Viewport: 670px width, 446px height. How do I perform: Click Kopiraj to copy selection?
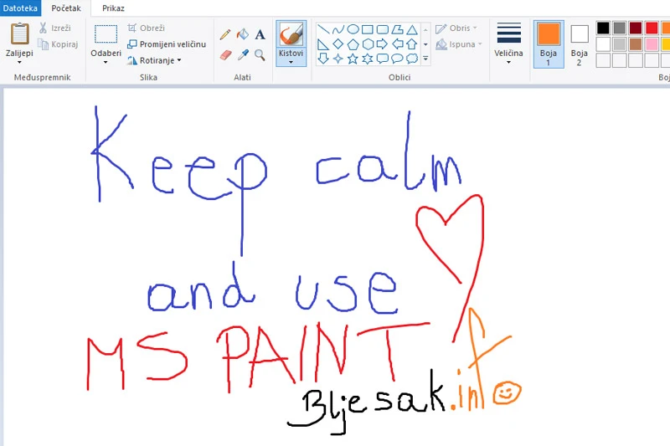[x=58, y=44]
